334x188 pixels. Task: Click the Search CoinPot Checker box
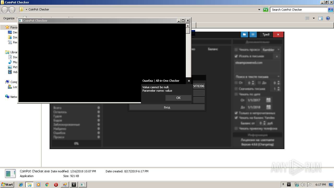299,10
